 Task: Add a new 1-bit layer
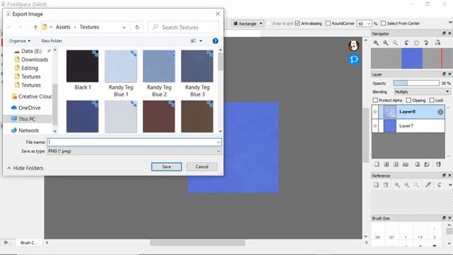396,164
